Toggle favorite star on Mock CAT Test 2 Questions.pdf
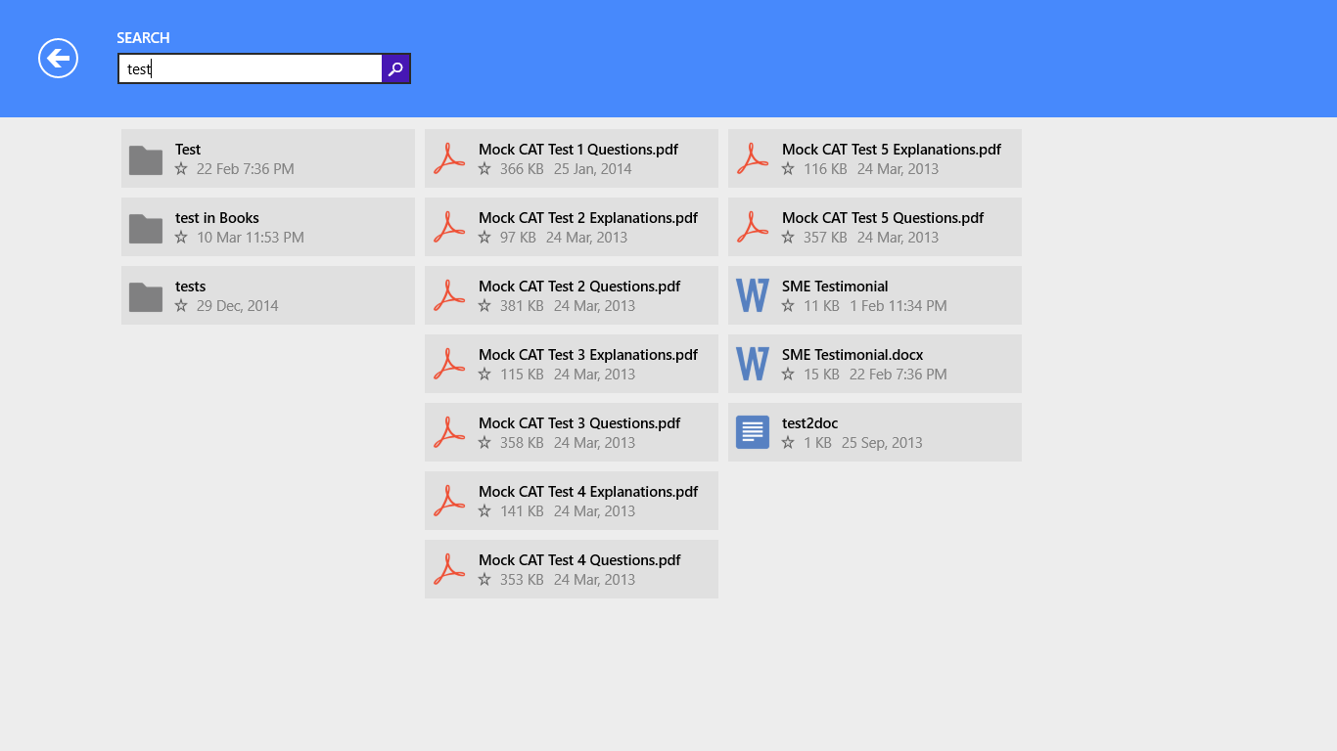This screenshot has width=1337, height=751. pyautogui.click(x=484, y=306)
